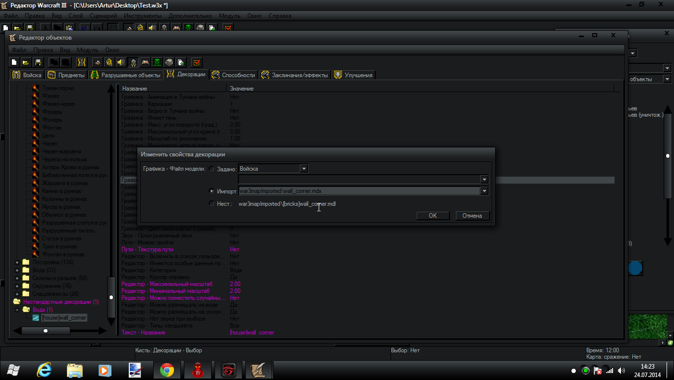Image resolution: width=674 pixels, height=380 pixels.
Task: Open Инструменты menu in main editor
Action: coord(143,16)
